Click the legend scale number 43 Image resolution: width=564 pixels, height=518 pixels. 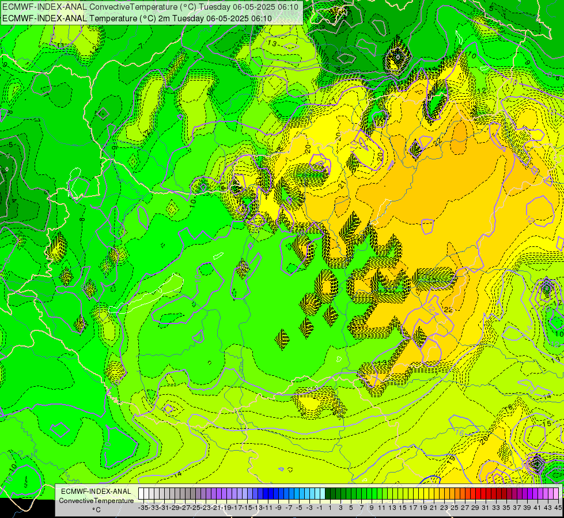(x=548, y=508)
